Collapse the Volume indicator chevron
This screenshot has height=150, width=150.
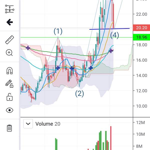(x=28, y=123)
